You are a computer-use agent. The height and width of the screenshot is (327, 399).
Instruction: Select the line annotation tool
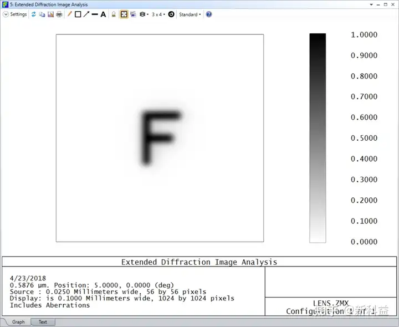tap(95, 14)
